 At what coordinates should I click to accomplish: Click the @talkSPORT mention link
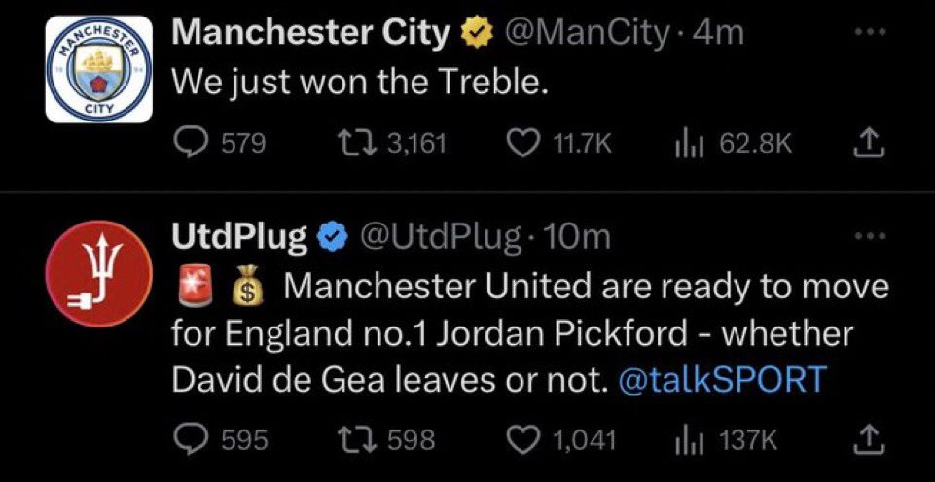723,379
